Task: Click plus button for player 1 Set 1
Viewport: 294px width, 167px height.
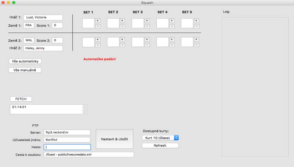Action: [98, 20]
